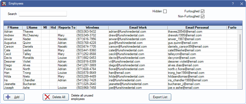Click last name Ronalds
Viewport: 246px width, 104px height.
tap(28, 58)
